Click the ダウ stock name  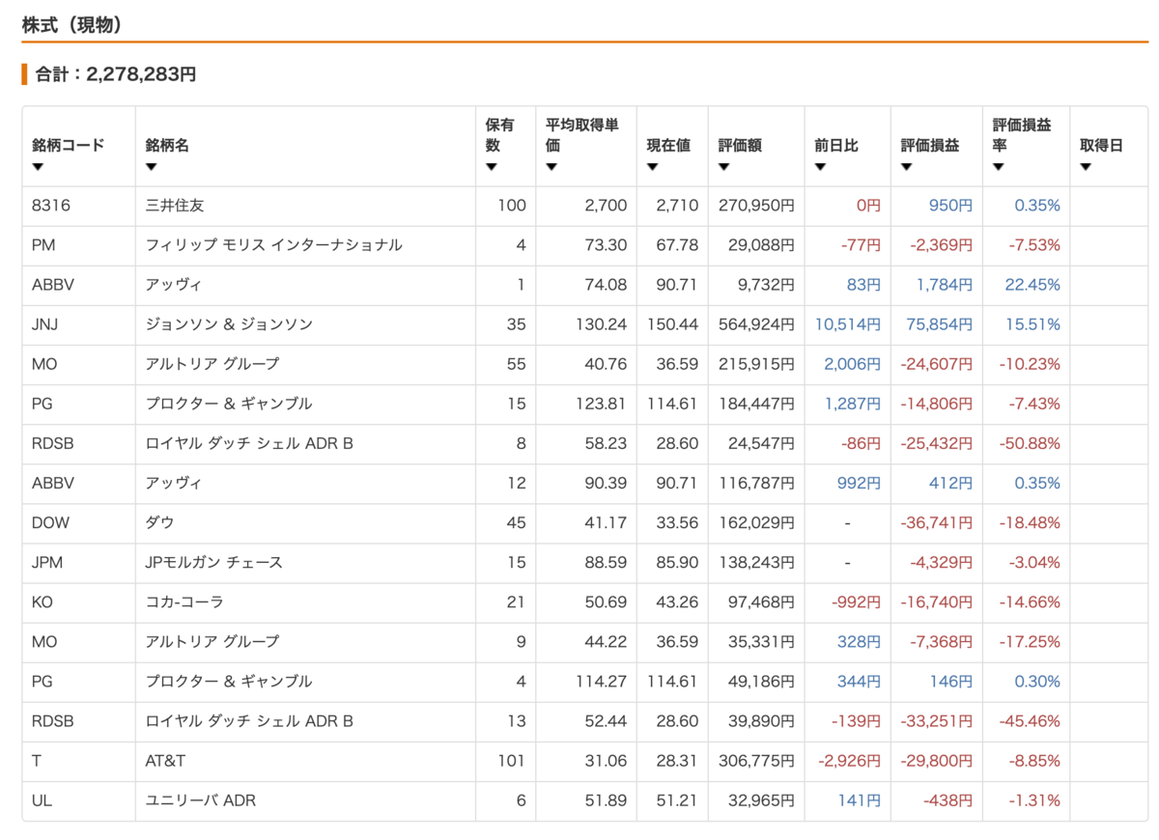[x=160, y=522]
